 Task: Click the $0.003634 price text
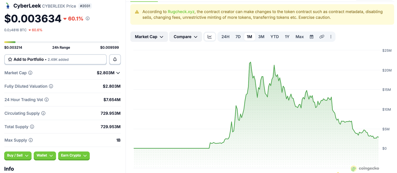point(33,19)
